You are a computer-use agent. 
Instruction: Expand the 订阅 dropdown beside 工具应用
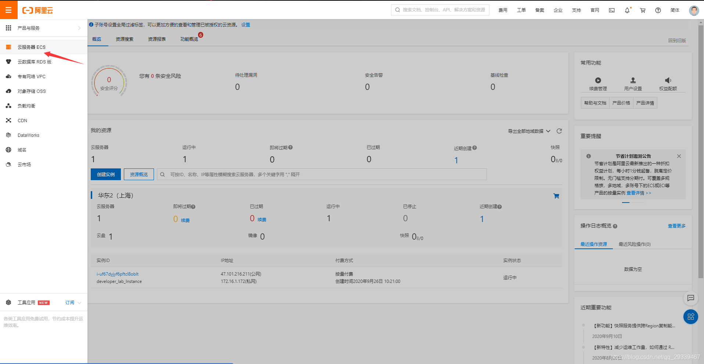pyautogui.click(x=73, y=303)
